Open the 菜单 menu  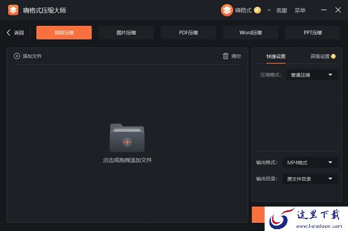point(300,11)
